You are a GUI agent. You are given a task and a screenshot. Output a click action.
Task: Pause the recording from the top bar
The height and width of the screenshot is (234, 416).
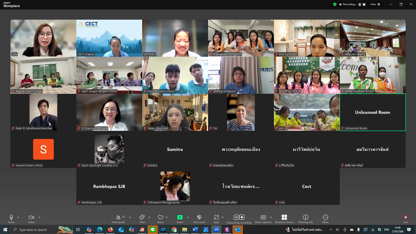pyautogui.click(x=359, y=4)
